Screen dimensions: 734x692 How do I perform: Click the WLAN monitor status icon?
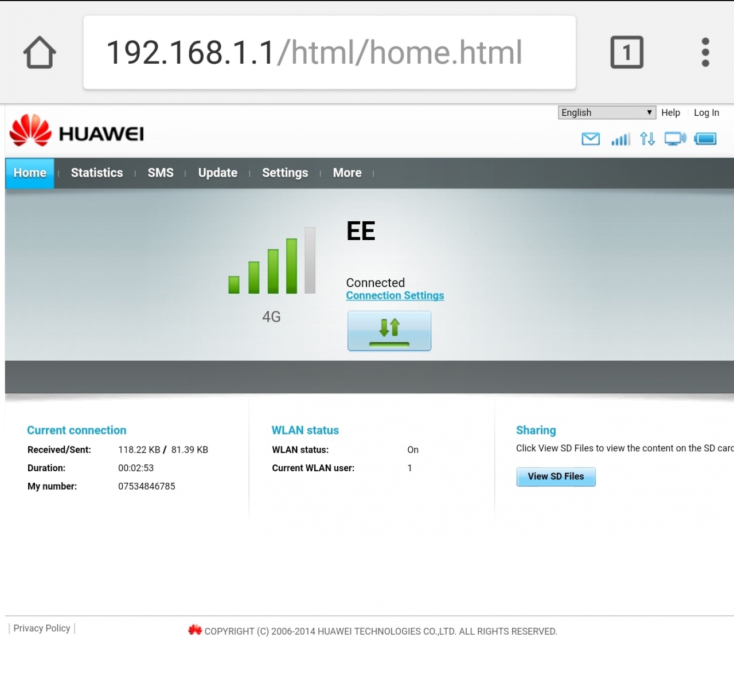click(x=675, y=139)
